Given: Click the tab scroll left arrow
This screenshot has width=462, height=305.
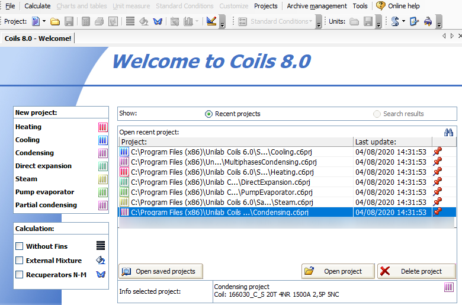Looking at the screenshot, I should point(444,36).
